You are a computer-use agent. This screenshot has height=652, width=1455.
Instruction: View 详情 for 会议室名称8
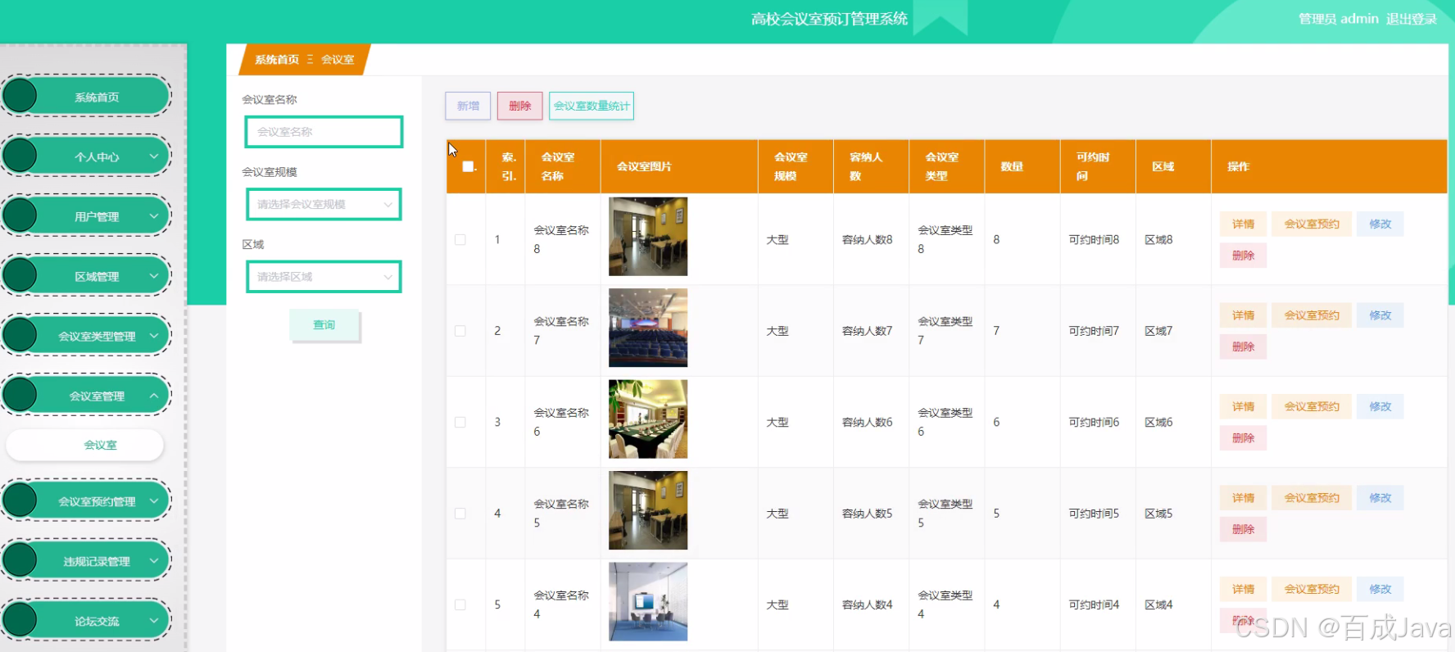pyautogui.click(x=1243, y=224)
